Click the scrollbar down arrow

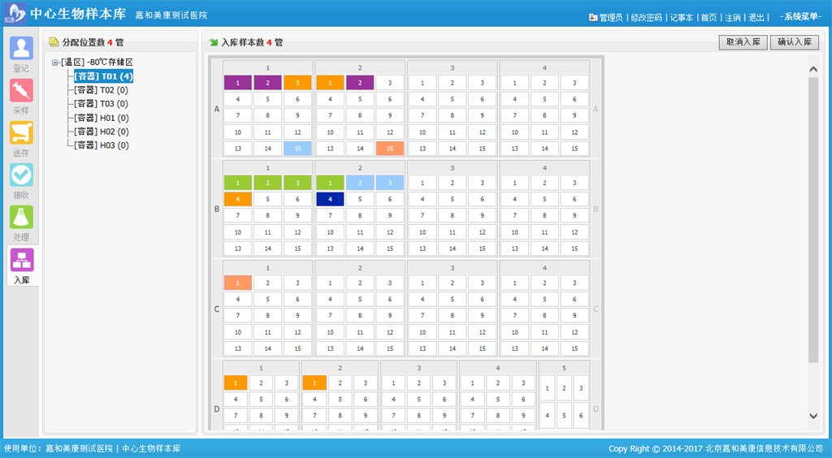click(813, 415)
